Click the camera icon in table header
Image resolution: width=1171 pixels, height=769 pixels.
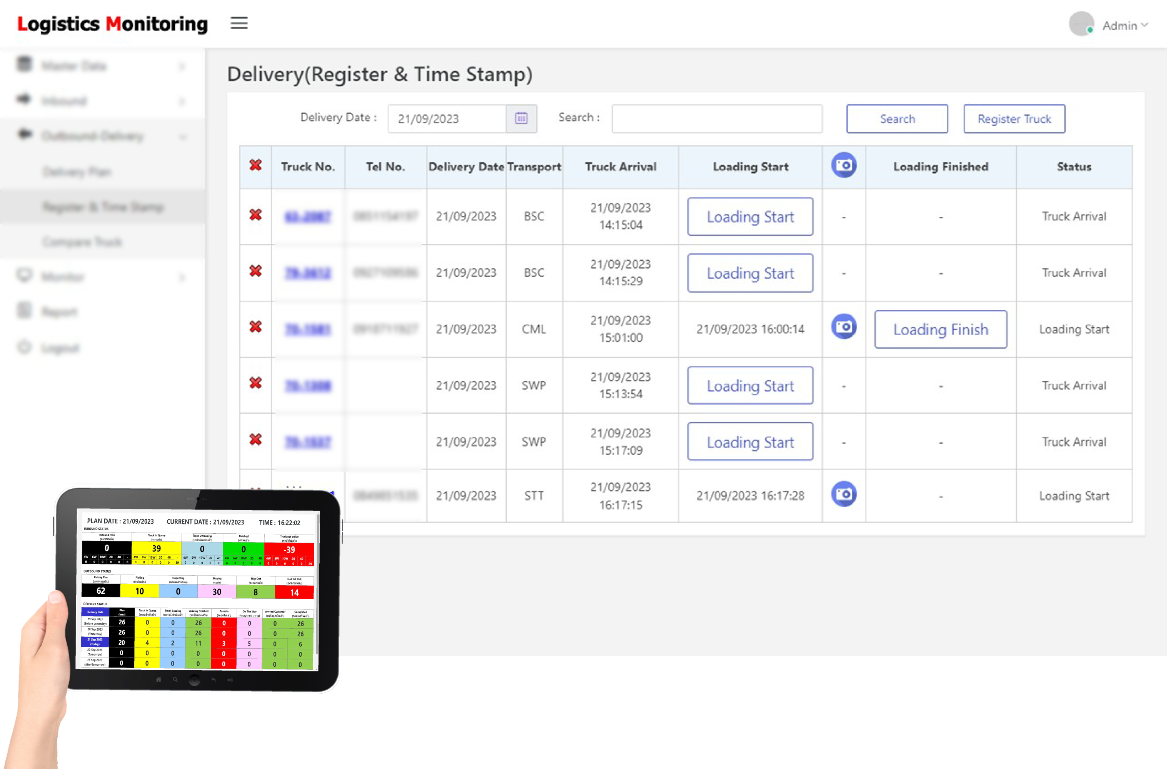click(x=844, y=166)
